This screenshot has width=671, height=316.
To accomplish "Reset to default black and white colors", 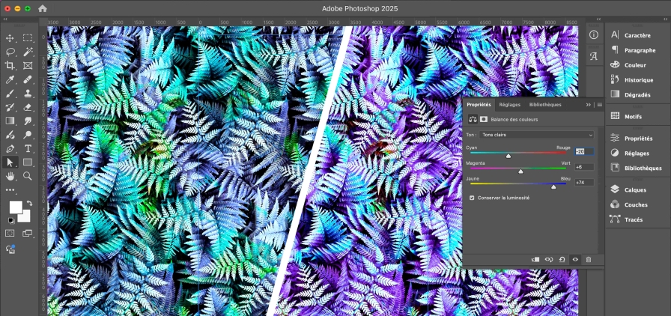I will (x=10, y=220).
